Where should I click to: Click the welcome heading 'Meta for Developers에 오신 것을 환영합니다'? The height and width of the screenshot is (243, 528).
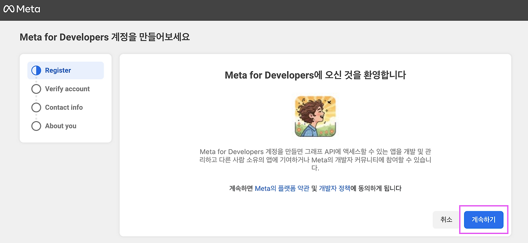[x=315, y=75]
